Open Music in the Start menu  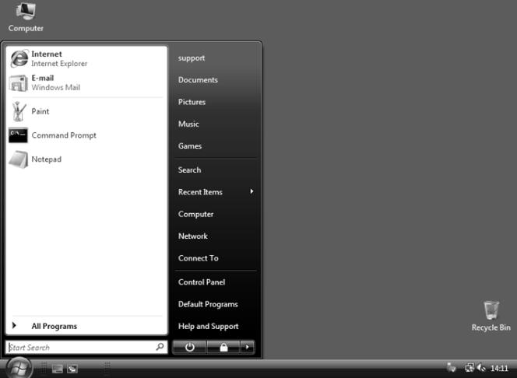point(188,124)
